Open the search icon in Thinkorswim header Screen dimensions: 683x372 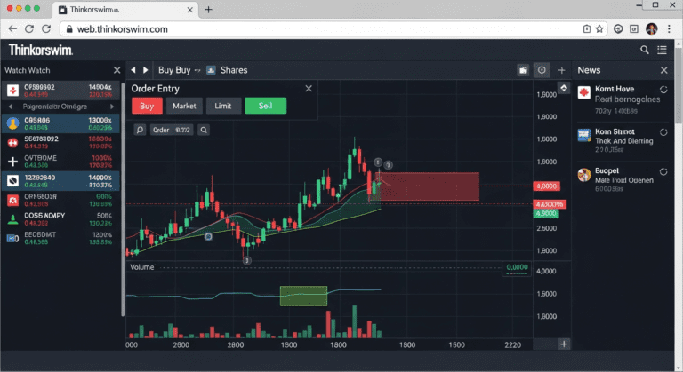coord(644,50)
